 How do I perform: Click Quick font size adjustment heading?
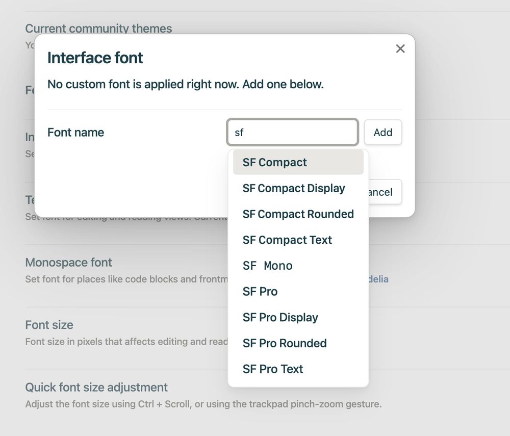click(96, 387)
